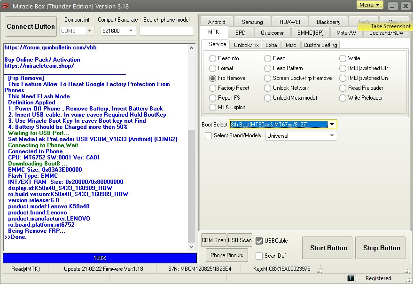Open the SPD tab
The height and width of the screenshot is (284, 413).
point(241,33)
